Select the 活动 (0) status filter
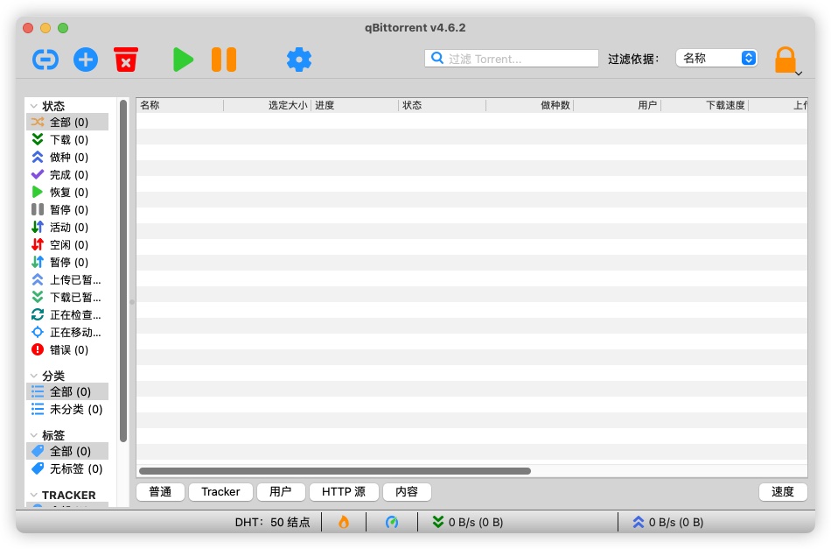The width and height of the screenshot is (831, 549). [67, 227]
